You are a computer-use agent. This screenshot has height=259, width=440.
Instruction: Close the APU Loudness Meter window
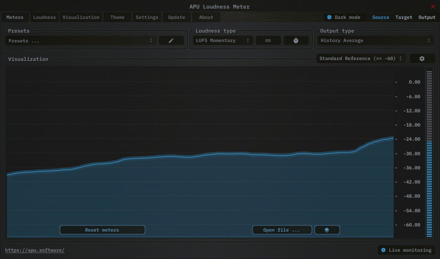433,6
